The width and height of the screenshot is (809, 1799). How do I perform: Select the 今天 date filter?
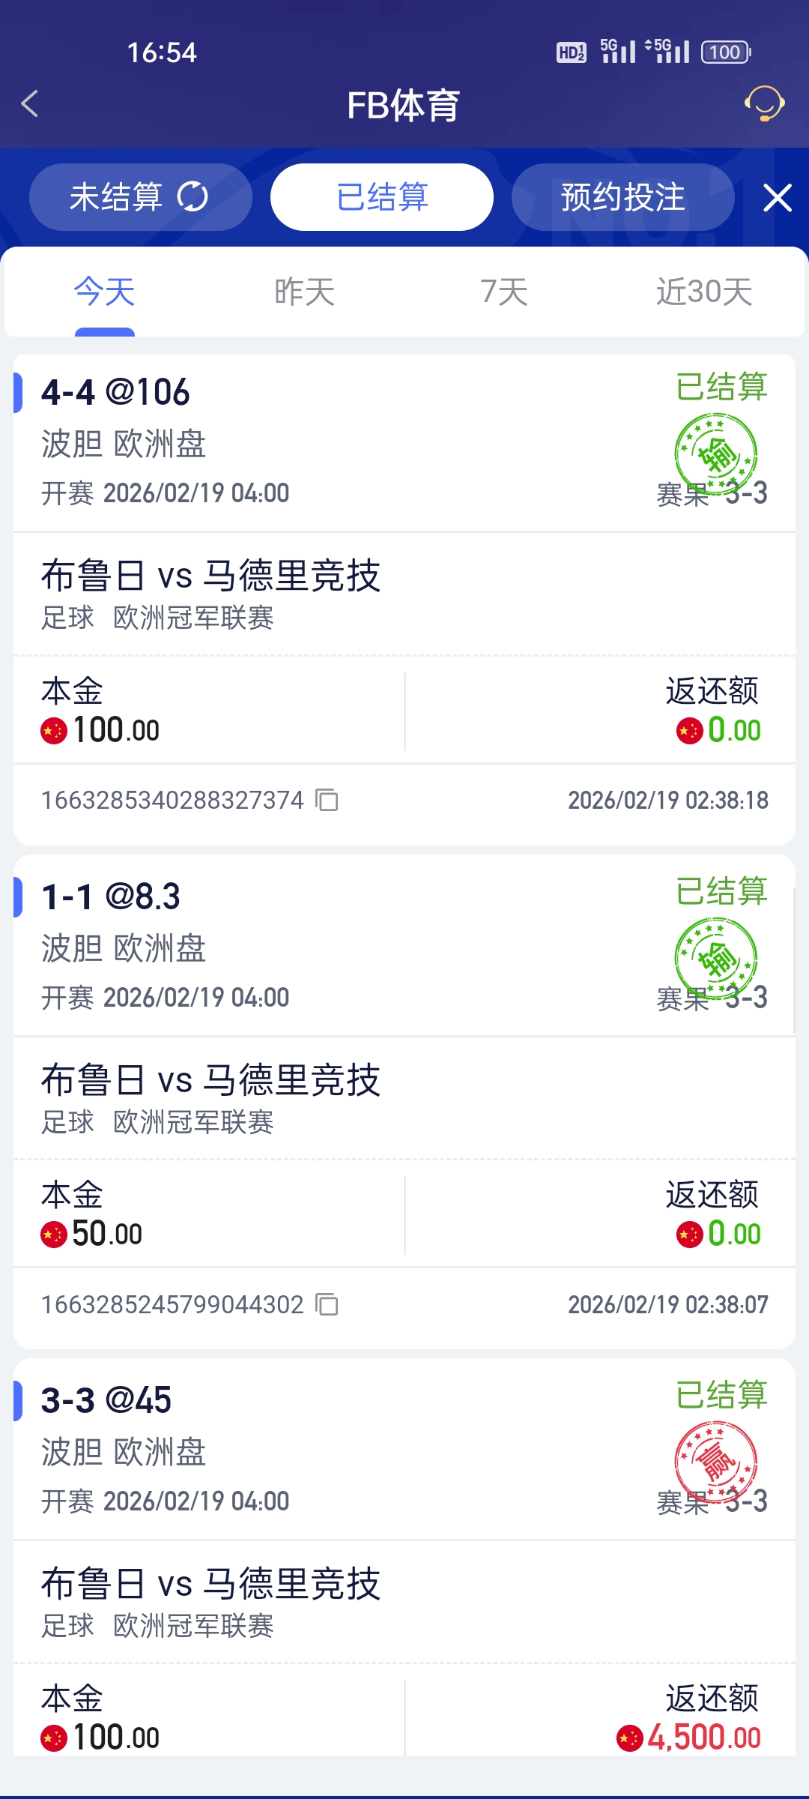pos(105,292)
